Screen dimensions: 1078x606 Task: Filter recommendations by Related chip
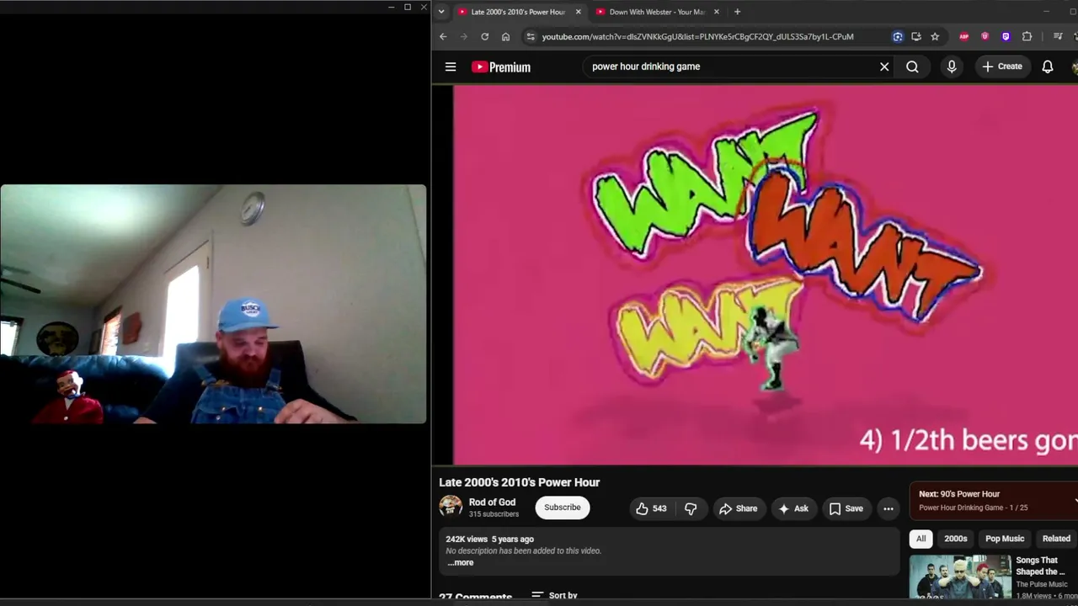(x=1056, y=539)
